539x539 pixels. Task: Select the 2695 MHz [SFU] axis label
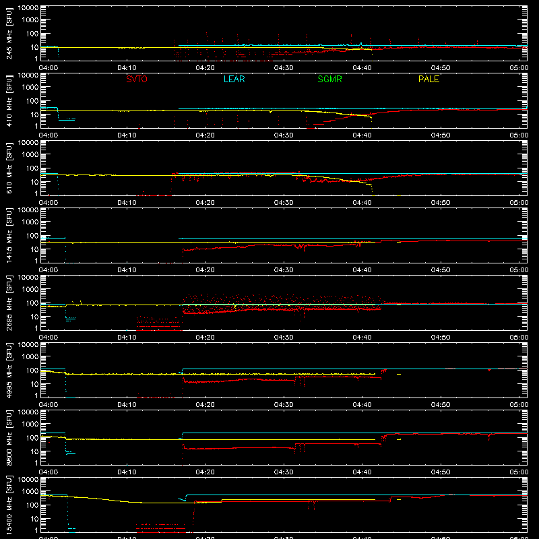point(9,303)
